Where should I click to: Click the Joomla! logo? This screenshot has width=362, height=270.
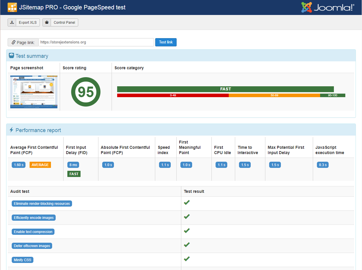pyautogui.click(x=328, y=7)
